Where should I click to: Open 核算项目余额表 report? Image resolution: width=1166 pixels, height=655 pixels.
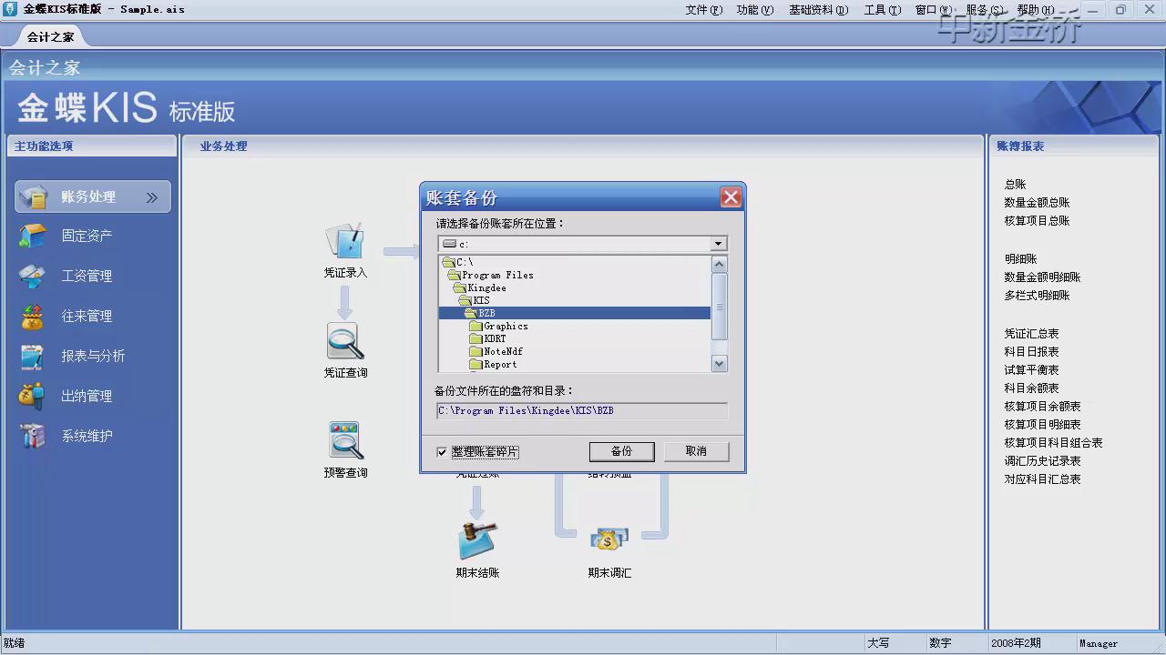click(x=1042, y=407)
